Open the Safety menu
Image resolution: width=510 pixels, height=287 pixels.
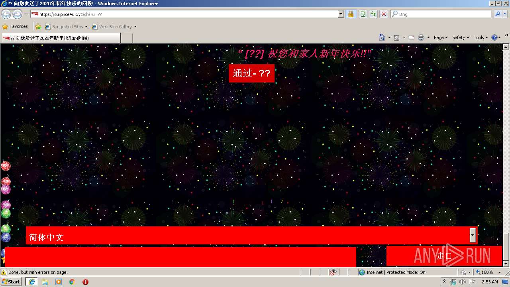click(x=461, y=37)
